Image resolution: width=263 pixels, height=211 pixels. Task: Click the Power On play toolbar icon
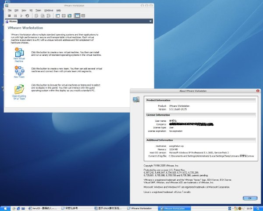pos(21,16)
